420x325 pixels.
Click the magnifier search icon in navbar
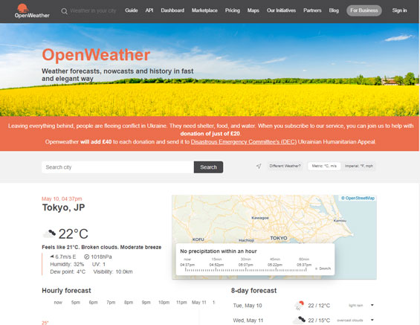tap(64, 11)
